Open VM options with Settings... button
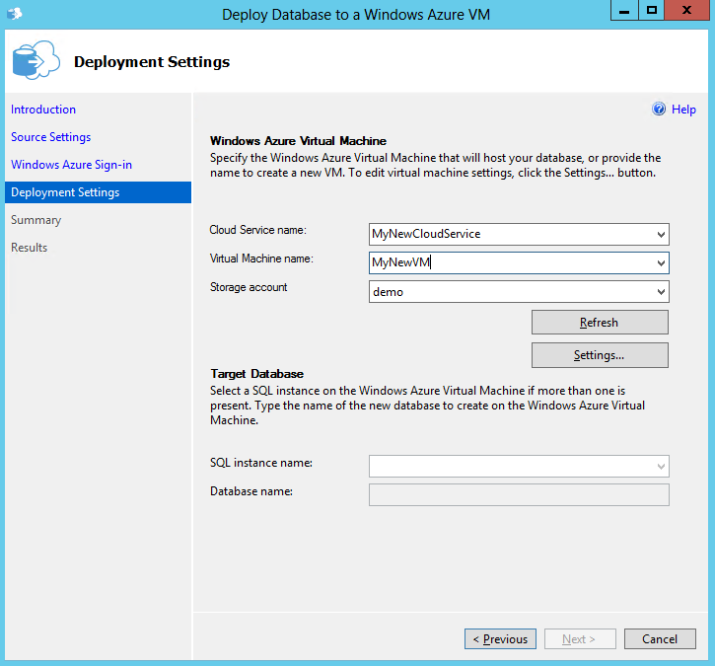 [600, 355]
